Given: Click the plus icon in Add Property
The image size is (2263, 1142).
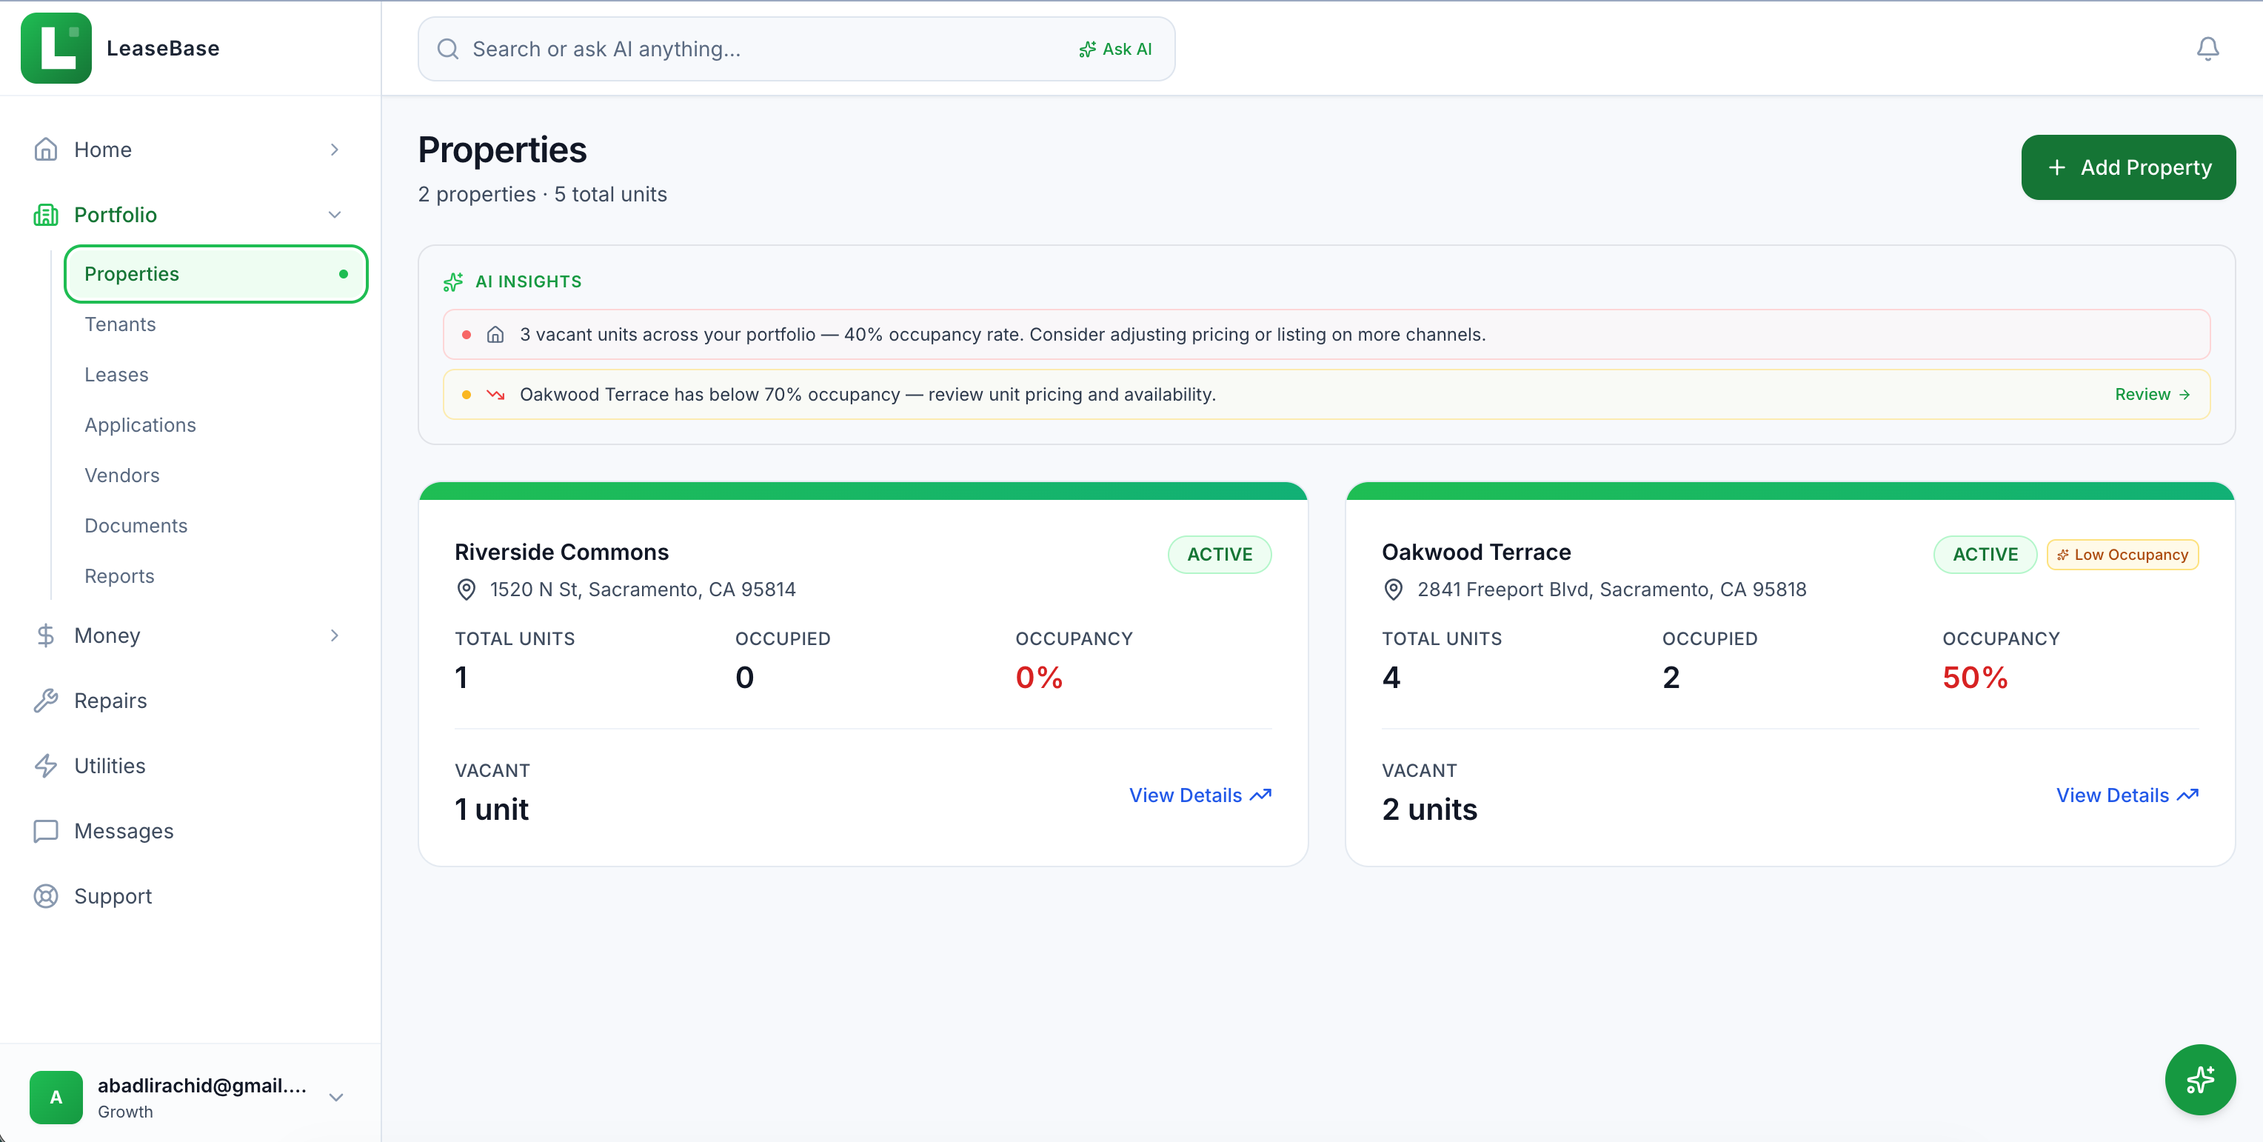Looking at the screenshot, I should pyautogui.click(x=2057, y=167).
